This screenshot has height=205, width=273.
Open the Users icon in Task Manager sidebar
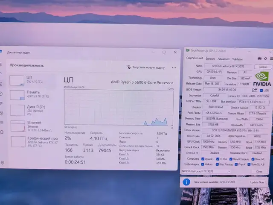1,113
